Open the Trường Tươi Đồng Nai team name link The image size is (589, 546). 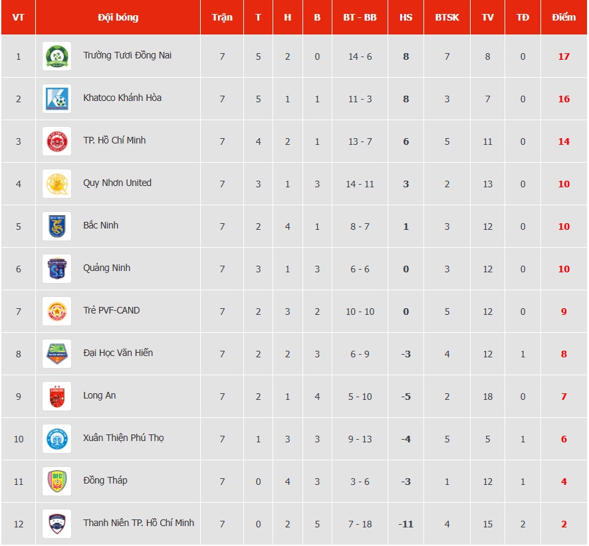click(127, 55)
